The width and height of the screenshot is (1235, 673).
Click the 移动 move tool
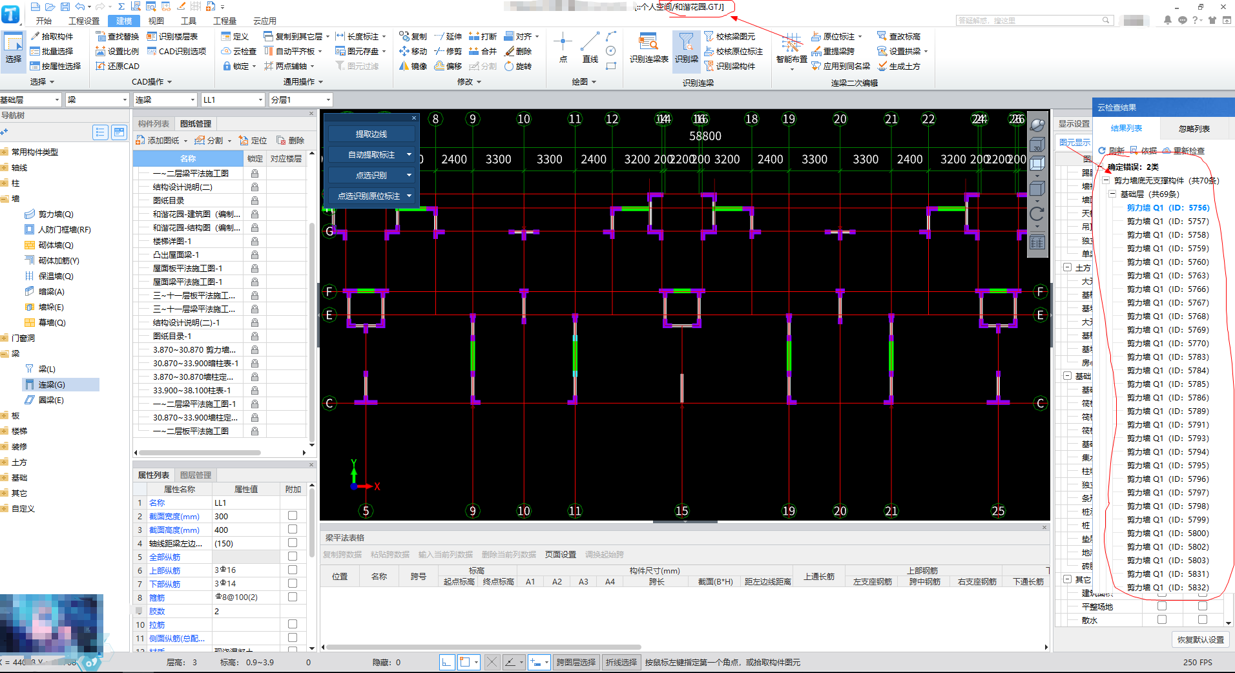coord(413,51)
